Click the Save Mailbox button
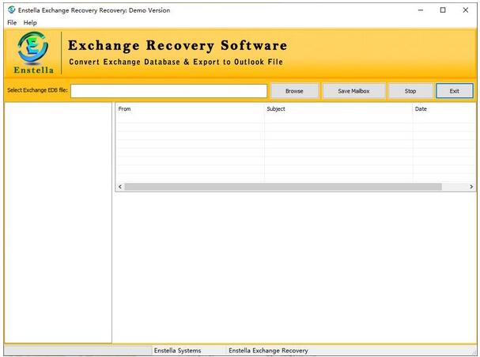The height and width of the screenshot is (357, 480). 353,91
